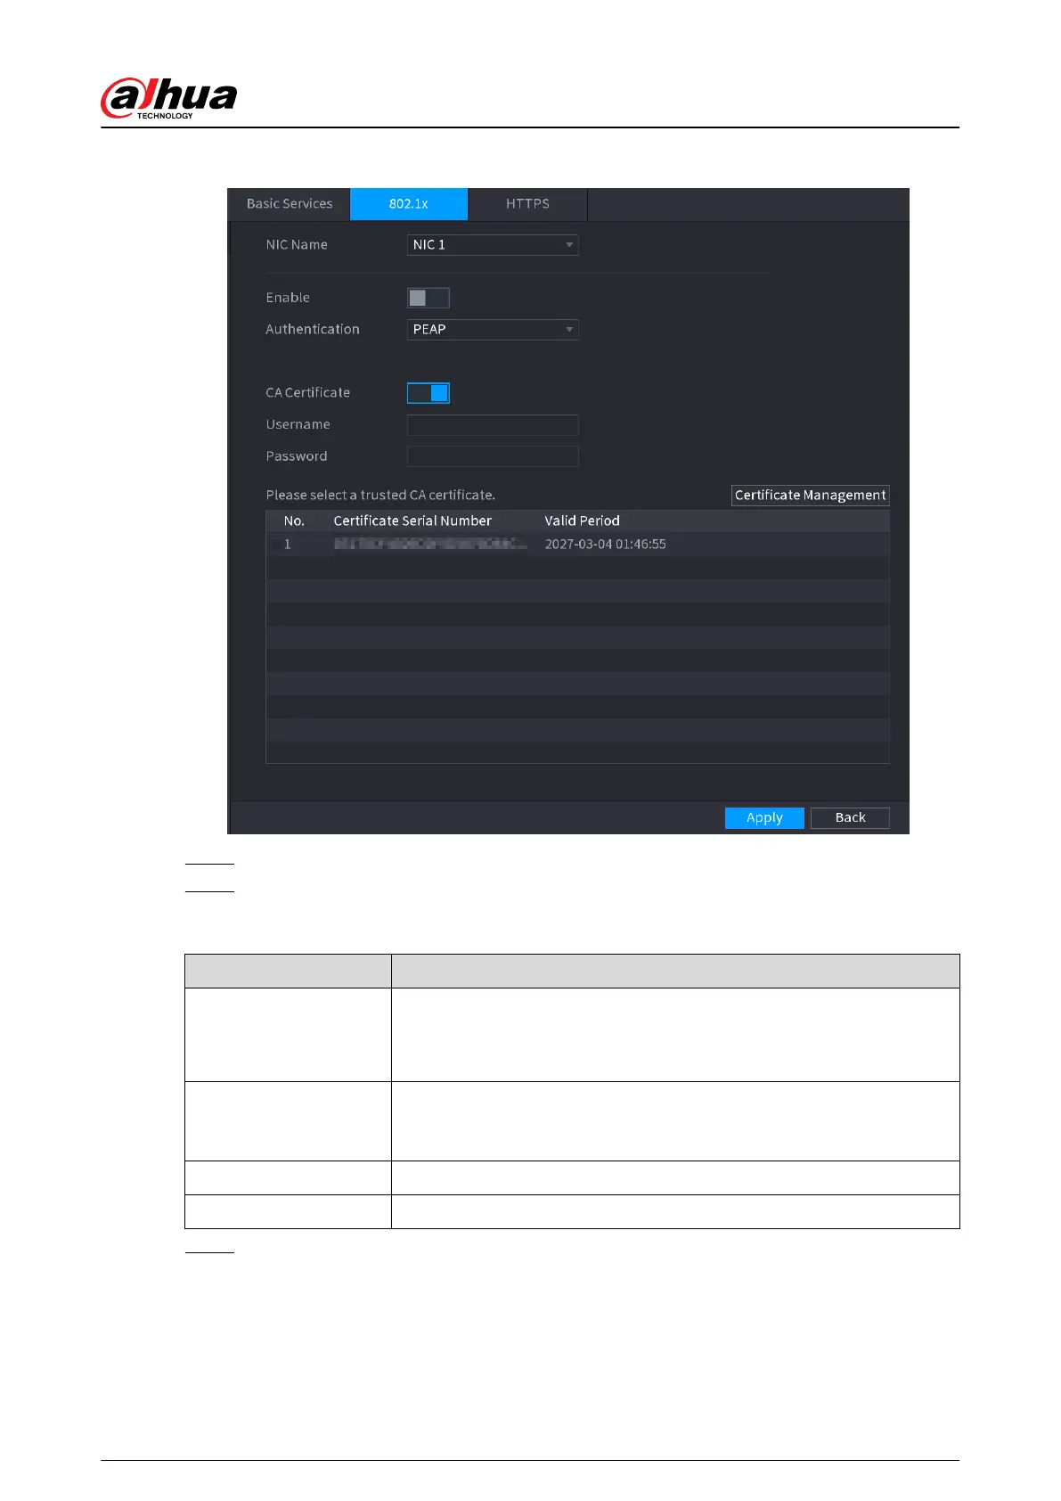Select the 802.1x tab
Viewport: 1061px width, 1501px height.
click(x=409, y=204)
